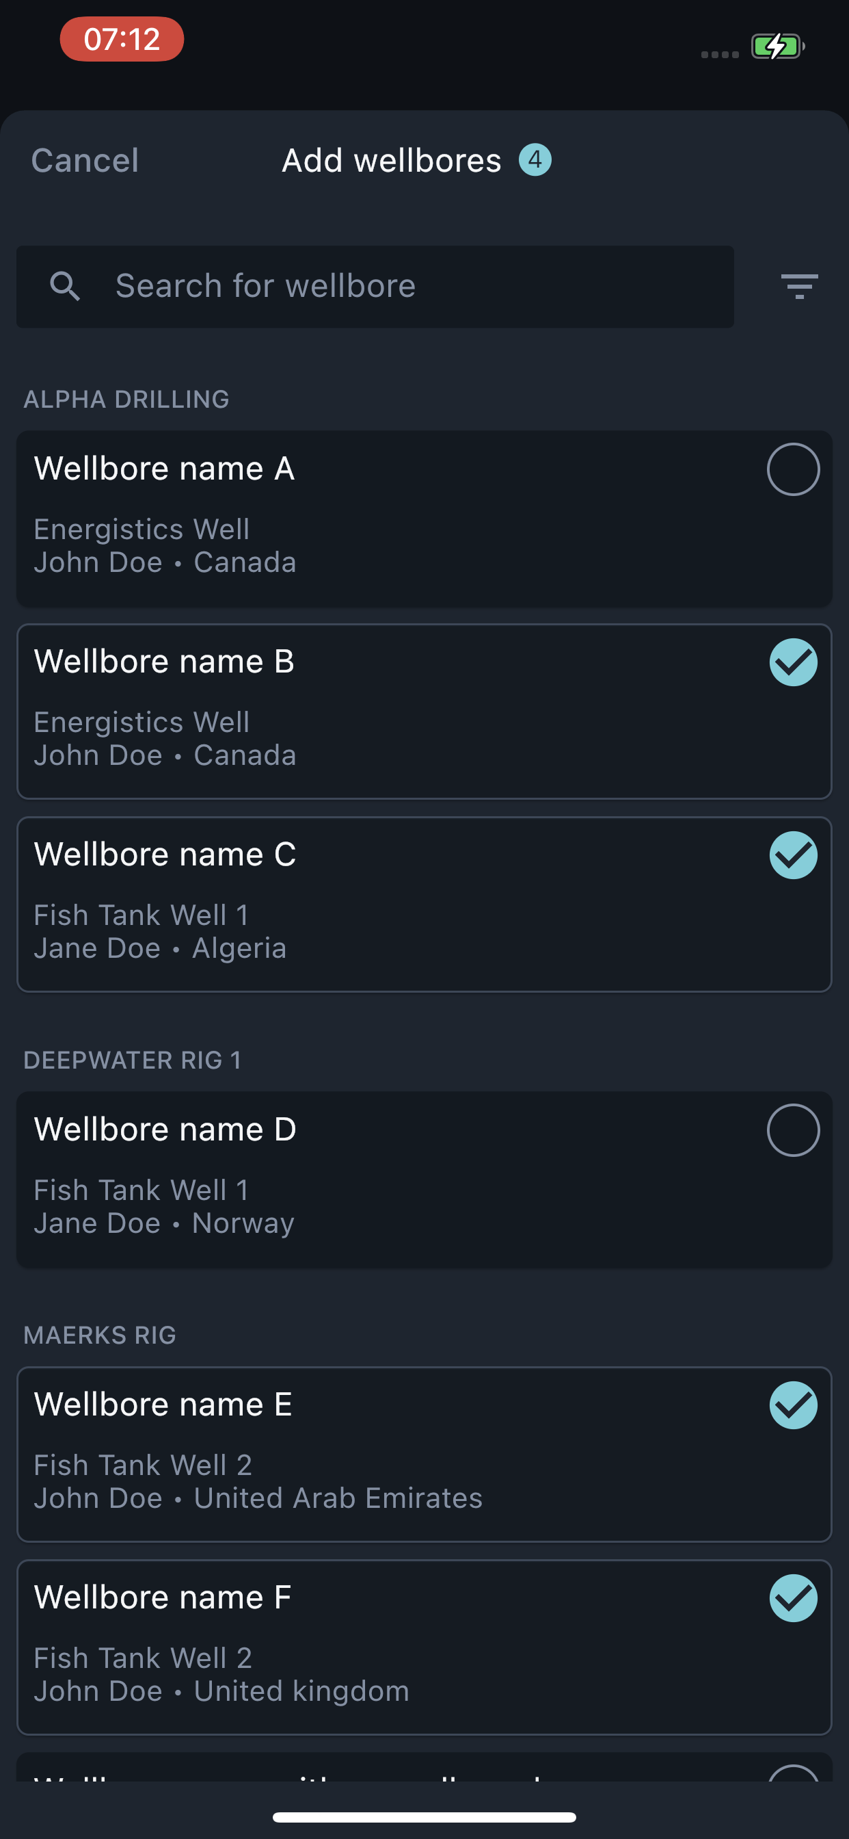The image size is (849, 1839).
Task: Deselect Wellbore name F checkmark
Action: click(794, 1598)
